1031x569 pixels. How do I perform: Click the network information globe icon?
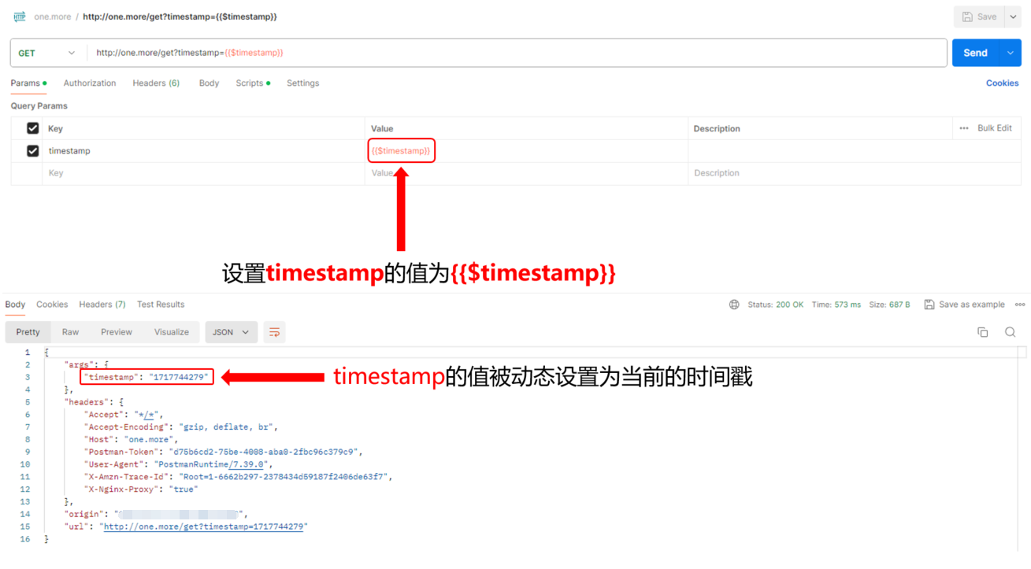coord(733,305)
